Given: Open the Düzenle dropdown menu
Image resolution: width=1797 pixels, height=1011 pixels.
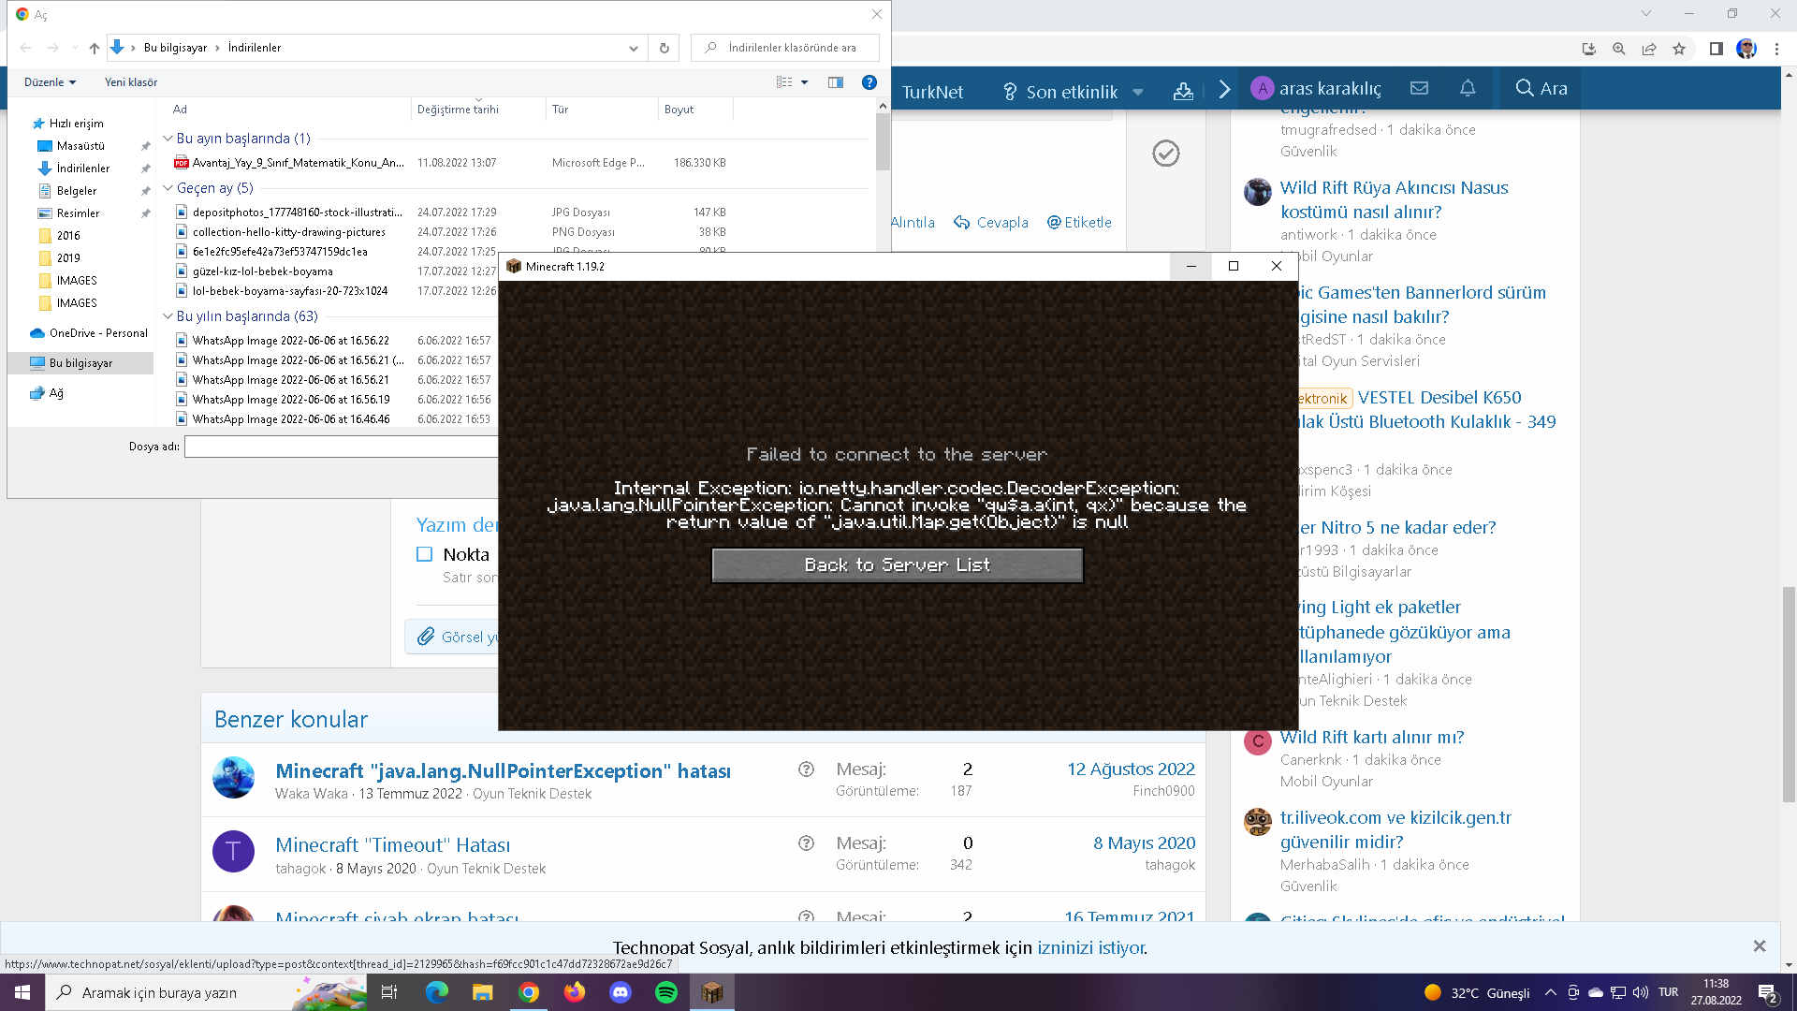Looking at the screenshot, I should [x=50, y=82].
